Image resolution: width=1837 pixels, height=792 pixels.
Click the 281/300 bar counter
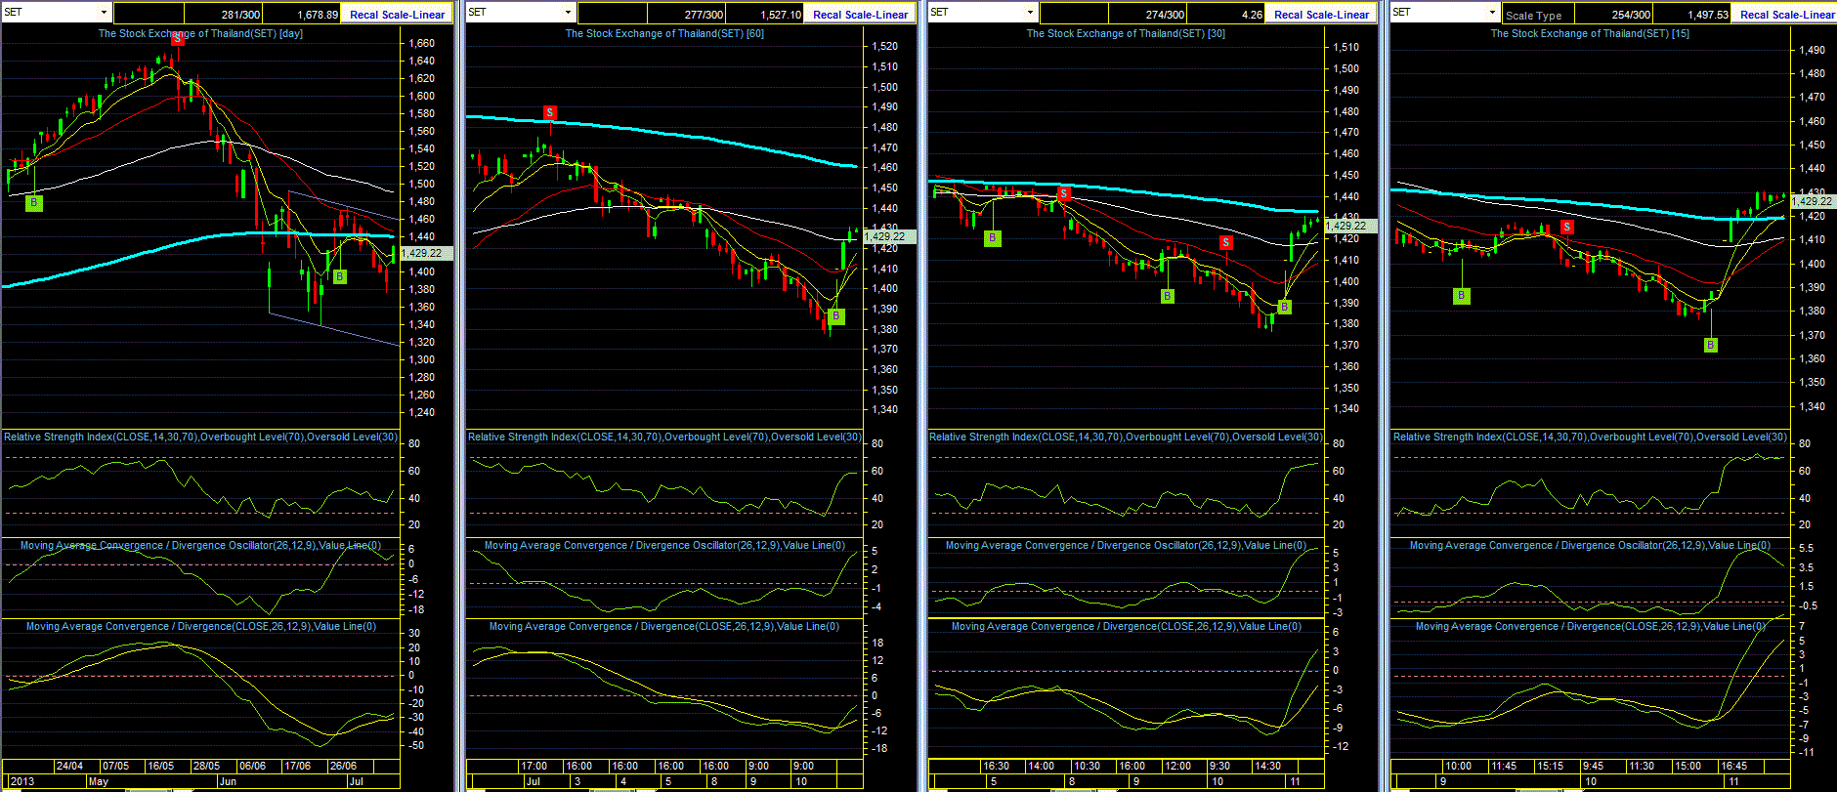point(240,15)
